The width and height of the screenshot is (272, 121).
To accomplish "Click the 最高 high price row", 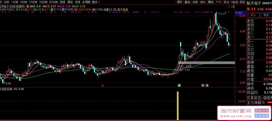I will tap(259, 67).
